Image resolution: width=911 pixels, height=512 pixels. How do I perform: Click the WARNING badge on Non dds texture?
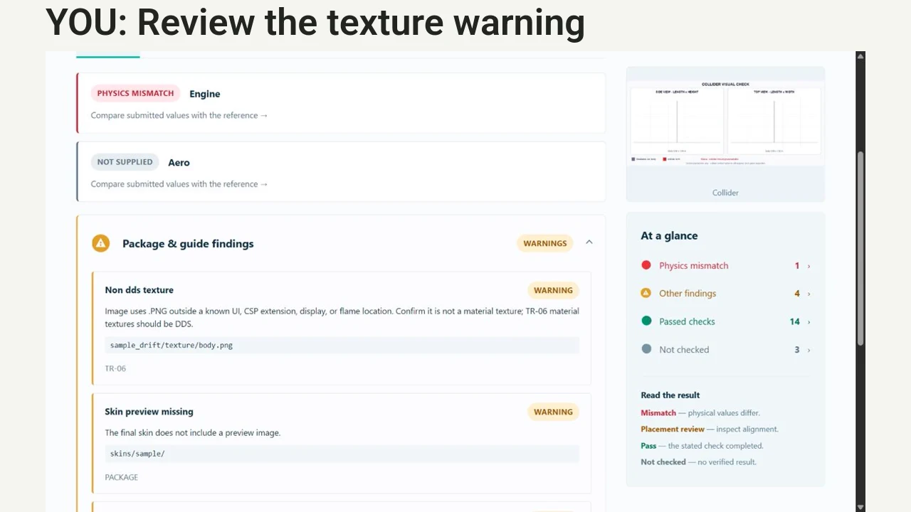click(x=553, y=290)
